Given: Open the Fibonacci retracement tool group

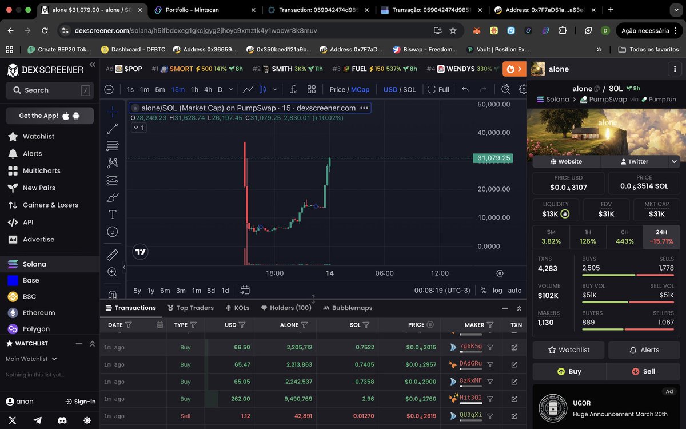Looking at the screenshot, I should click(113, 146).
